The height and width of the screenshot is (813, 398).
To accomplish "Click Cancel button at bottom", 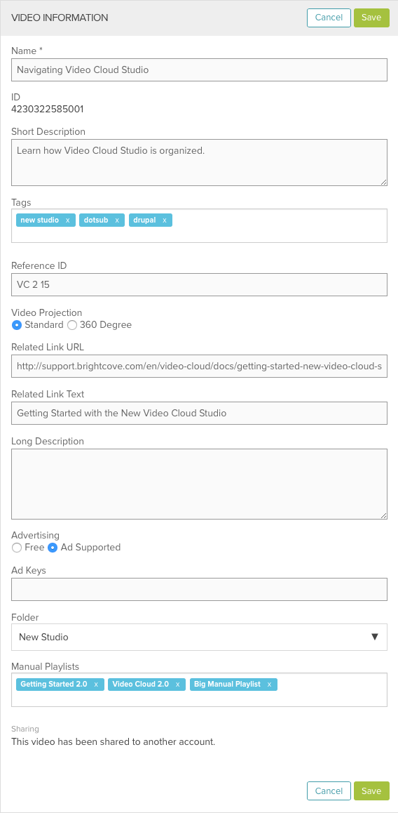I will (329, 791).
